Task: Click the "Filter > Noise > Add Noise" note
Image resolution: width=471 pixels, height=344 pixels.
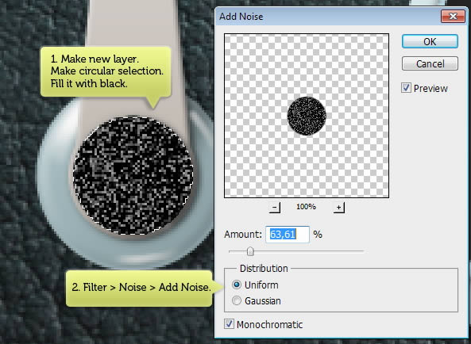Action: click(139, 289)
